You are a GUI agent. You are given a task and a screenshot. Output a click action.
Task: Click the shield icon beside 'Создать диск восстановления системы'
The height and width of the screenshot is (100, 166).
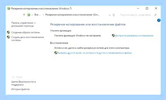pos(8,37)
